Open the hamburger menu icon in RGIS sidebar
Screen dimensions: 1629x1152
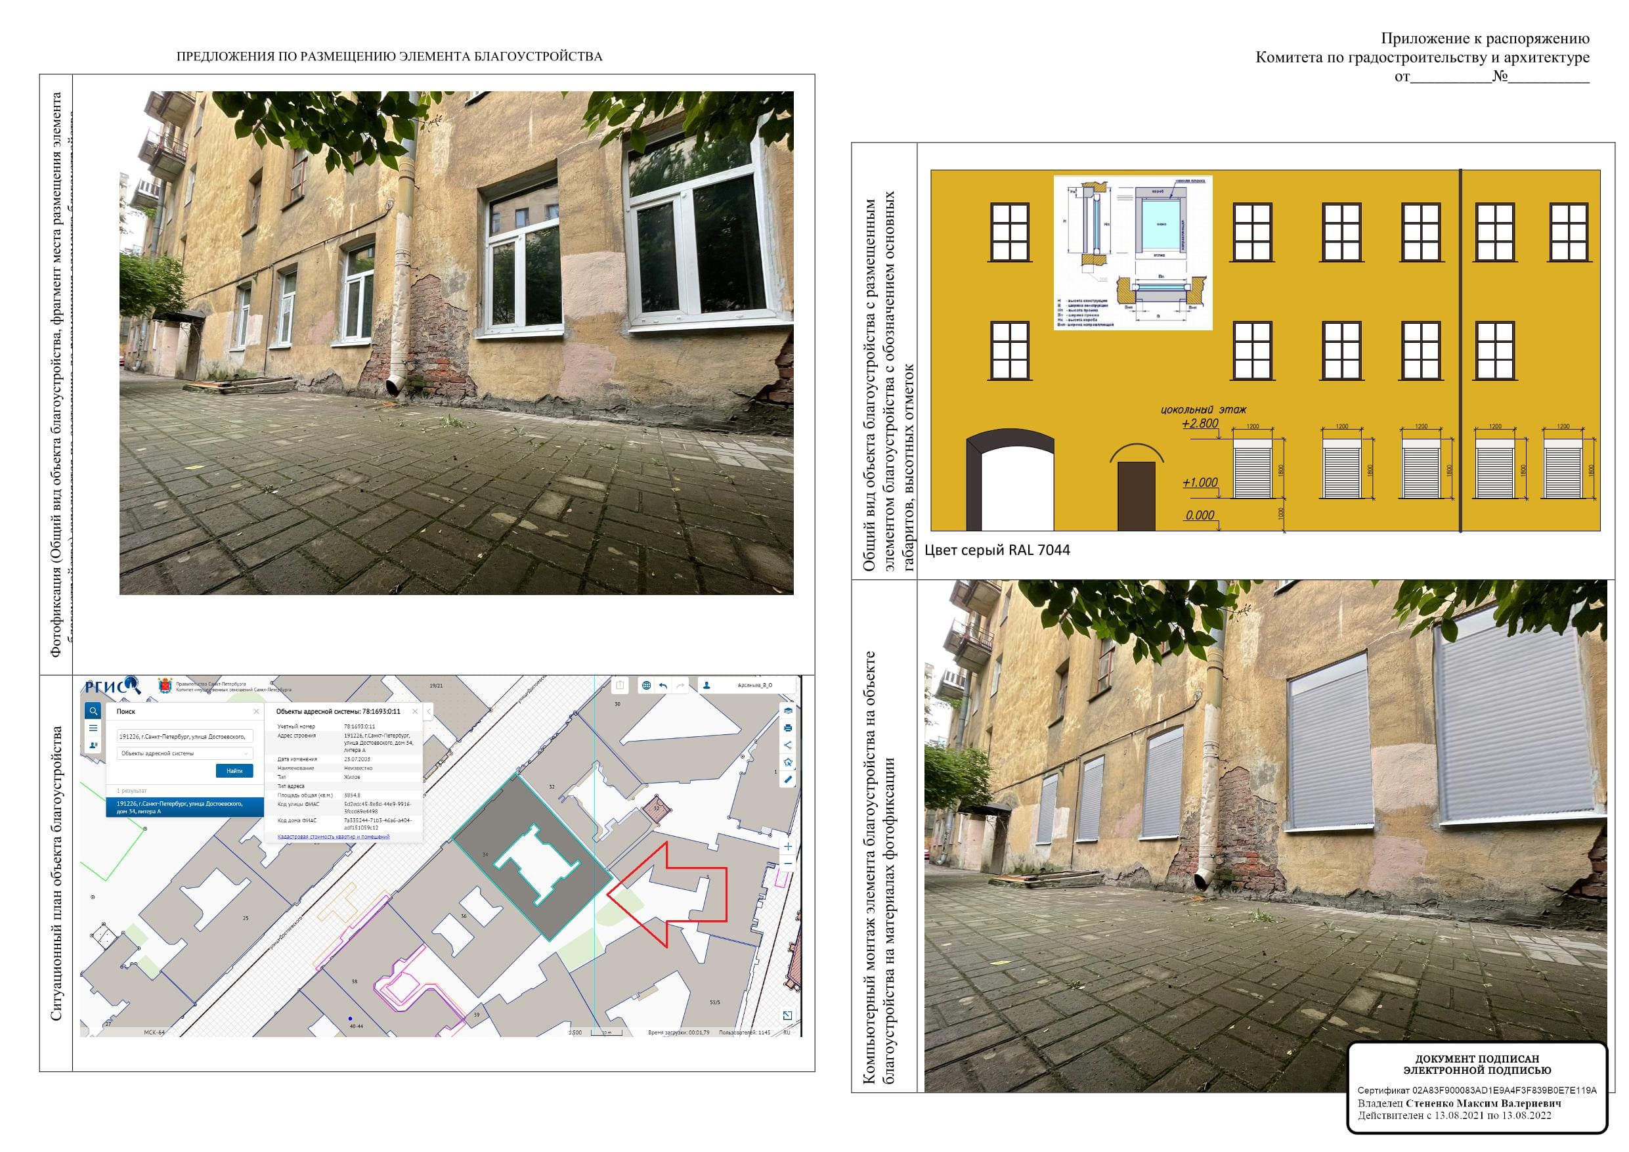(93, 728)
